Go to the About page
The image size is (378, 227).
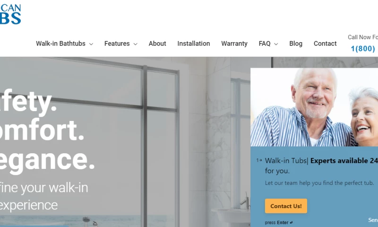[x=157, y=44]
